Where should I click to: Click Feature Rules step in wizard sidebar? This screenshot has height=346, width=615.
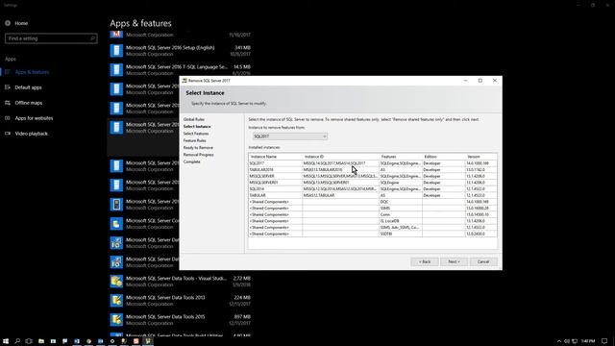pyautogui.click(x=194, y=140)
